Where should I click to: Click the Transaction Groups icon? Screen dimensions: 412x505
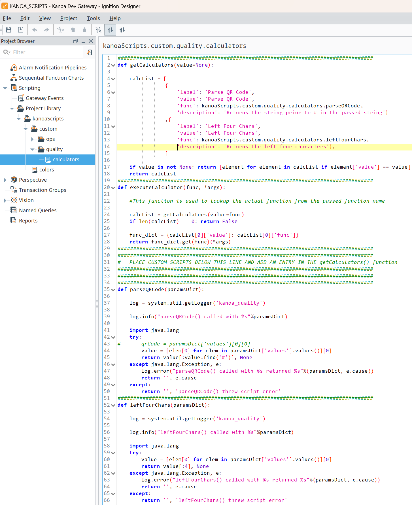[x=14, y=190]
